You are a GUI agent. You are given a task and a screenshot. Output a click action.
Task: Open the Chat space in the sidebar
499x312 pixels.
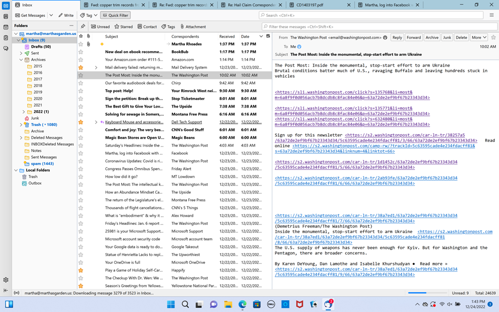[6, 49]
